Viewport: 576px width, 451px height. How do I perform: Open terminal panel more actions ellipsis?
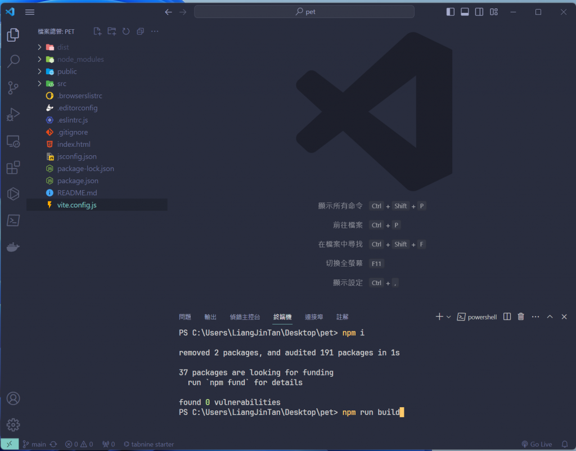coord(535,317)
